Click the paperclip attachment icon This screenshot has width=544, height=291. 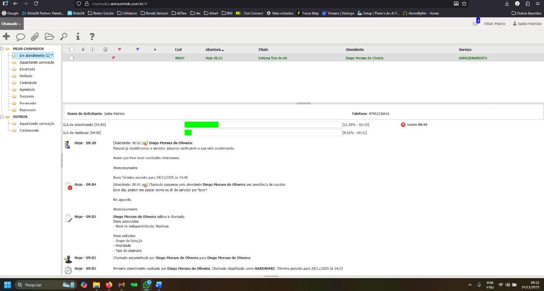(35, 37)
